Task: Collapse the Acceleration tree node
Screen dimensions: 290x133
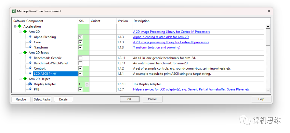Action: pos(15,26)
